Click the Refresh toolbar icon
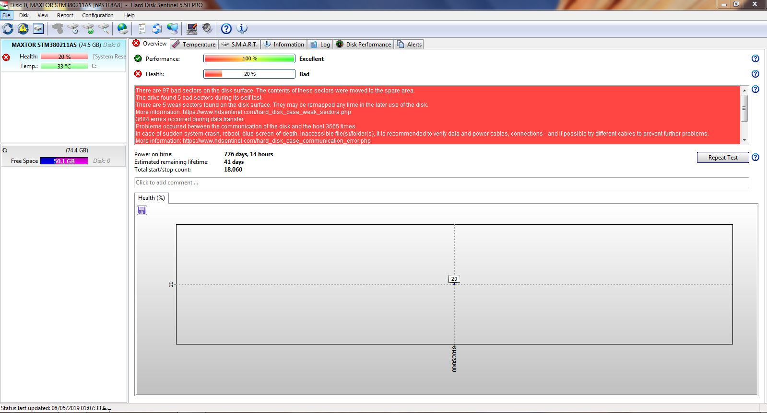Viewport: 767px width, 413px height. pyautogui.click(x=8, y=29)
